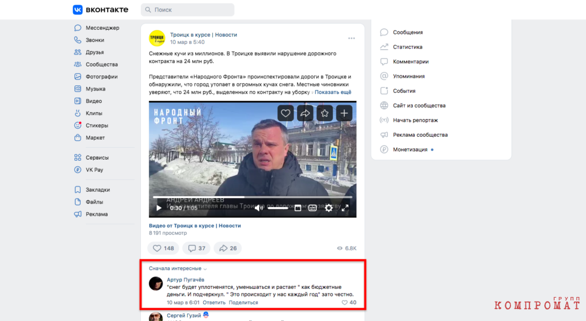The image size is (586, 321).
Task: Click 'Ответить' under Артур Пугачёв's comment
Action: coord(214,303)
